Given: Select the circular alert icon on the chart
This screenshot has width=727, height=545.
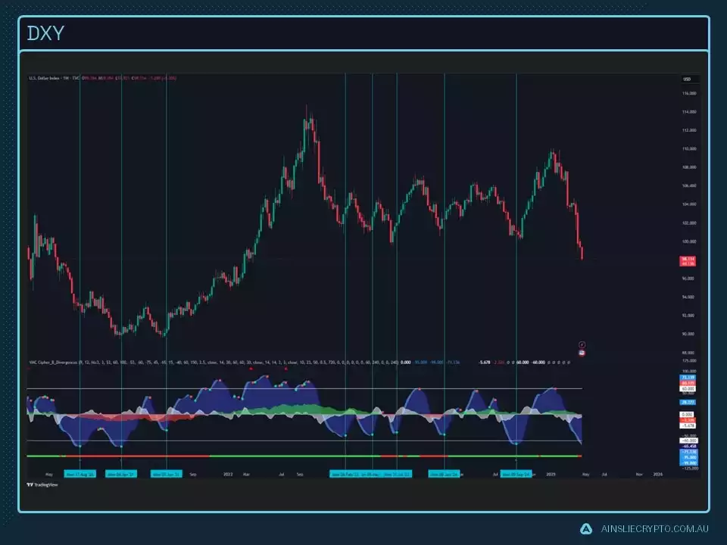Looking at the screenshot, I should pos(582,344).
